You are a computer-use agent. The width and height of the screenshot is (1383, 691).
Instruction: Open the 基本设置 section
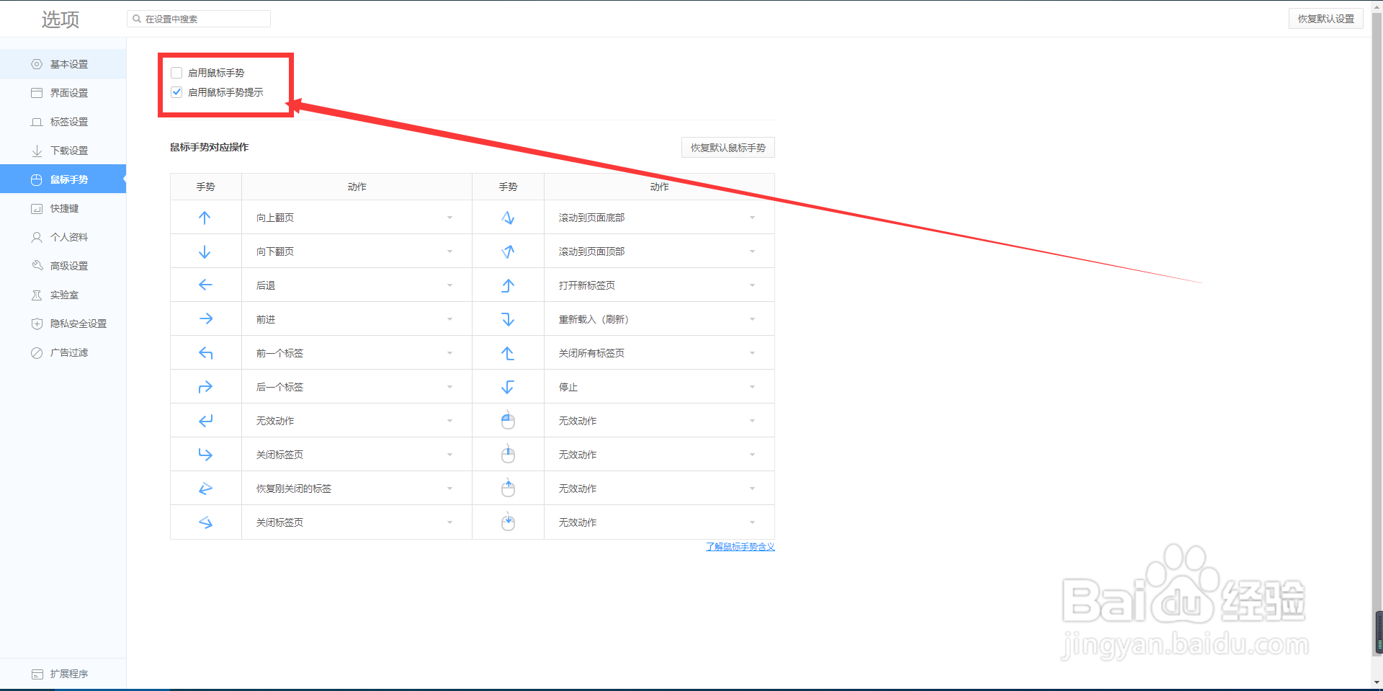pyautogui.click(x=63, y=64)
